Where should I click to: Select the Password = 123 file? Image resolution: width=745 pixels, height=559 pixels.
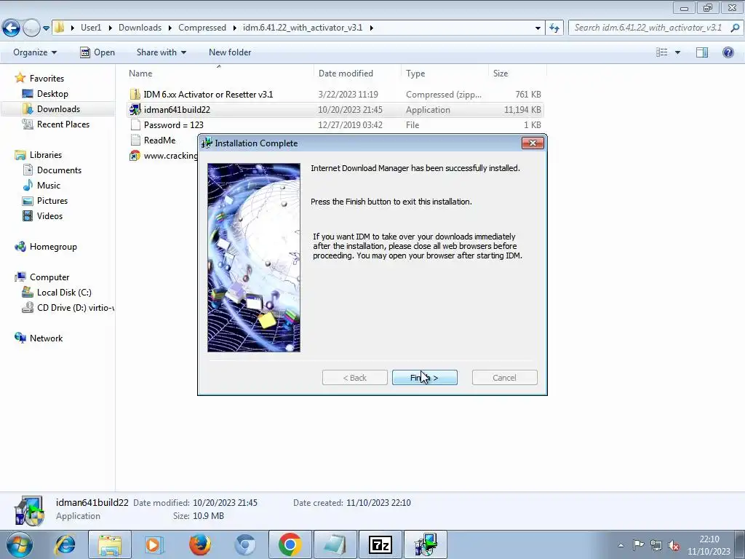tap(335, 124)
